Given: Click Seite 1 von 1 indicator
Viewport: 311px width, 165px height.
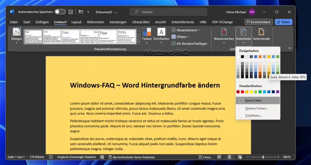Looking at the screenshot, I should pos(16,157).
